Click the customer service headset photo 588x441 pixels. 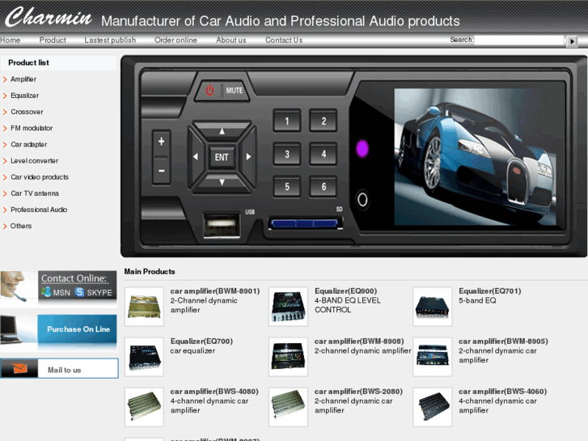[x=19, y=287]
